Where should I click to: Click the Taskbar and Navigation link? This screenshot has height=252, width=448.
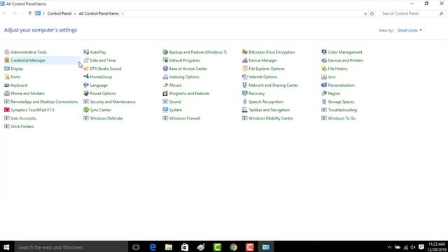[x=269, y=110]
